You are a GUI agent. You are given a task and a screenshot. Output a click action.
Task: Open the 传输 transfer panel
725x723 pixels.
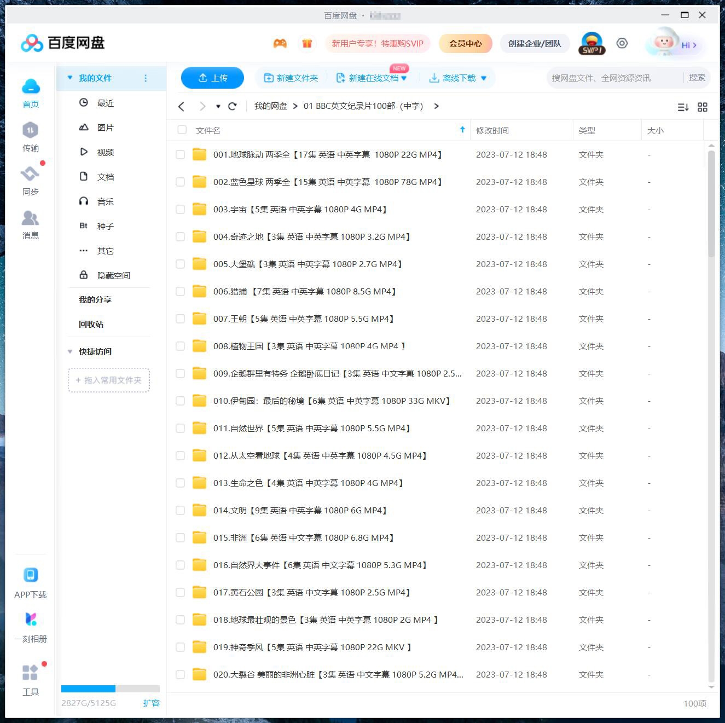point(30,137)
